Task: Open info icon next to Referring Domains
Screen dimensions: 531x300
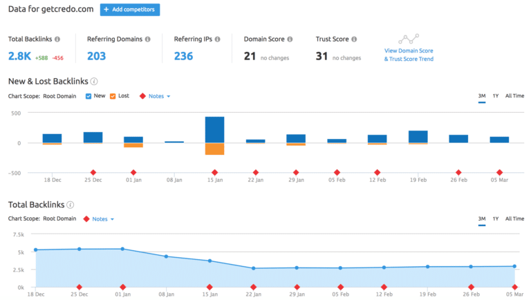Action: (148, 39)
